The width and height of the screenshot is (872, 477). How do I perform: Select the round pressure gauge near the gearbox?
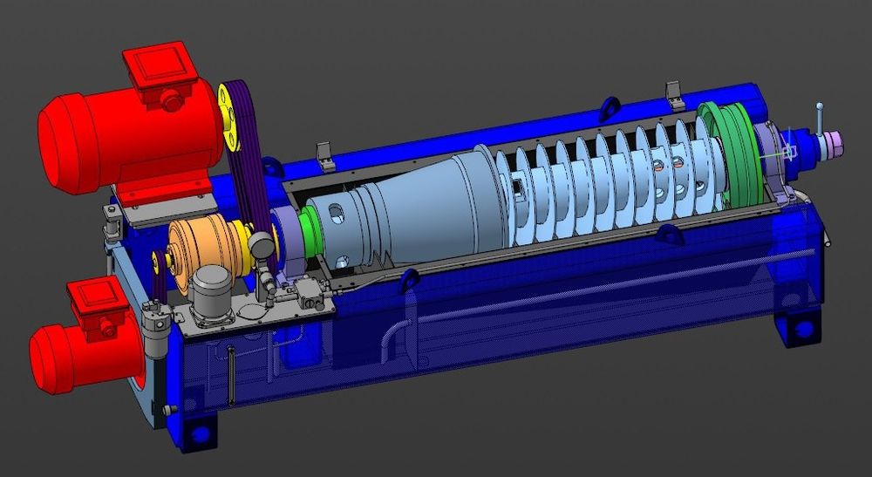[x=262, y=244]
